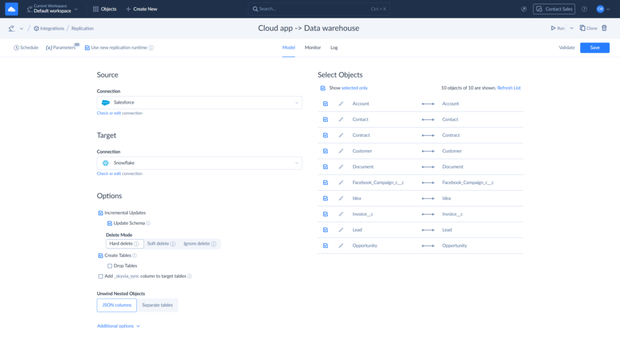
Task: Uncheck the Account object checkbox
Action: coord(325,104)
